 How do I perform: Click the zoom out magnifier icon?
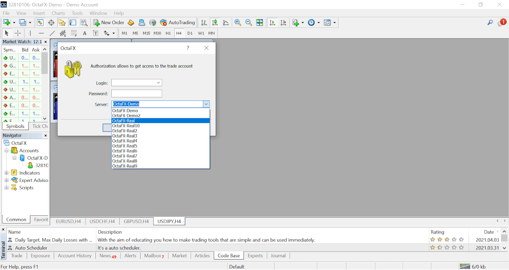pos(248,23)
